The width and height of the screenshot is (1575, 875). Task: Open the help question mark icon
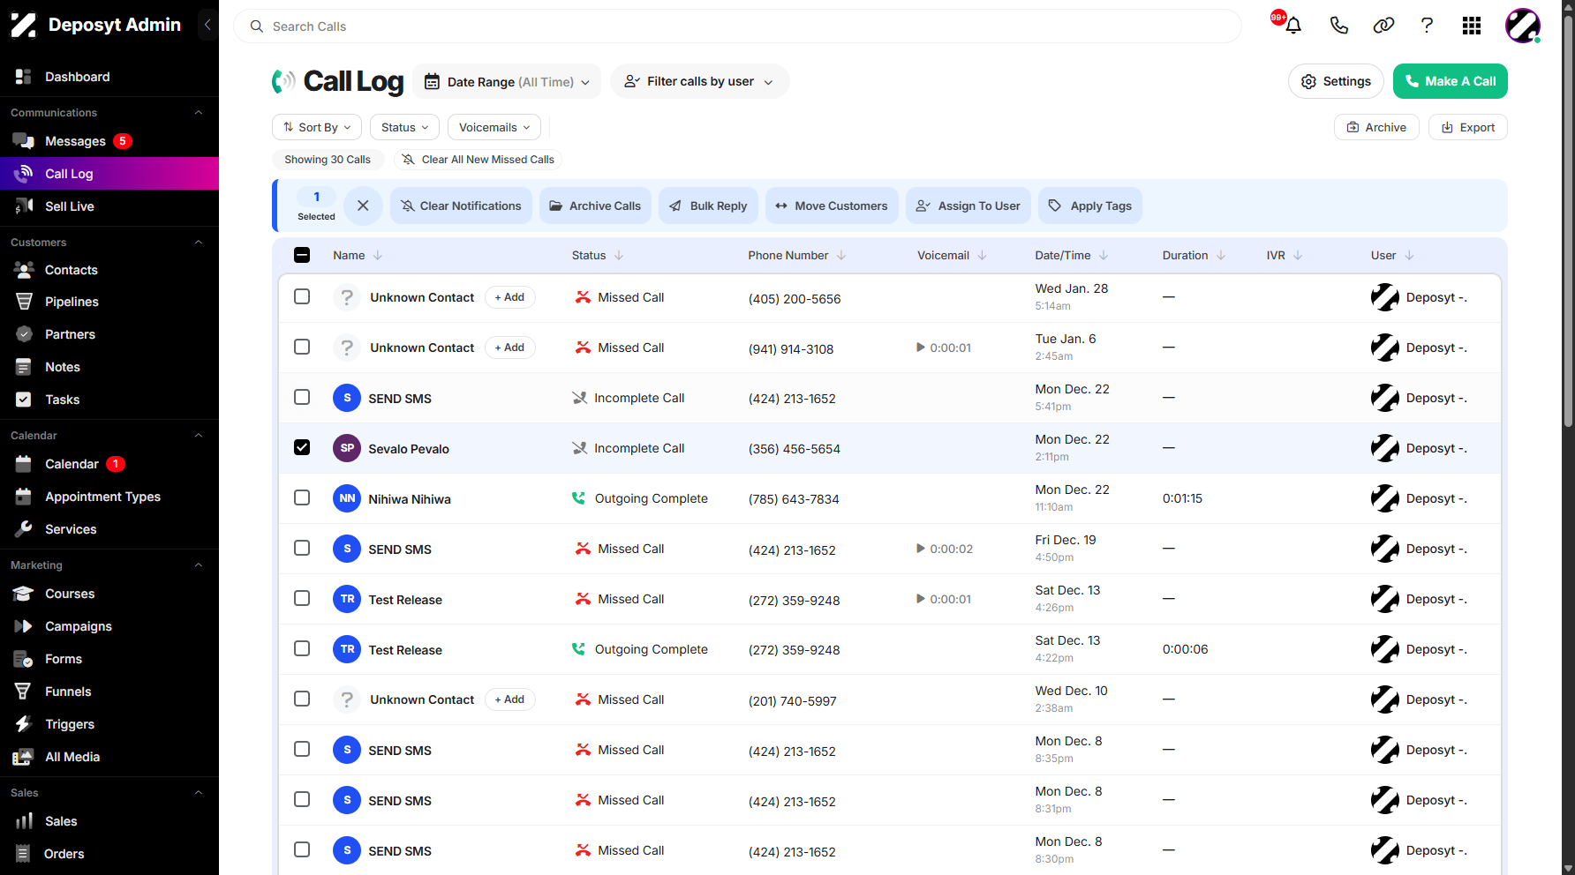coord(1427,26)
